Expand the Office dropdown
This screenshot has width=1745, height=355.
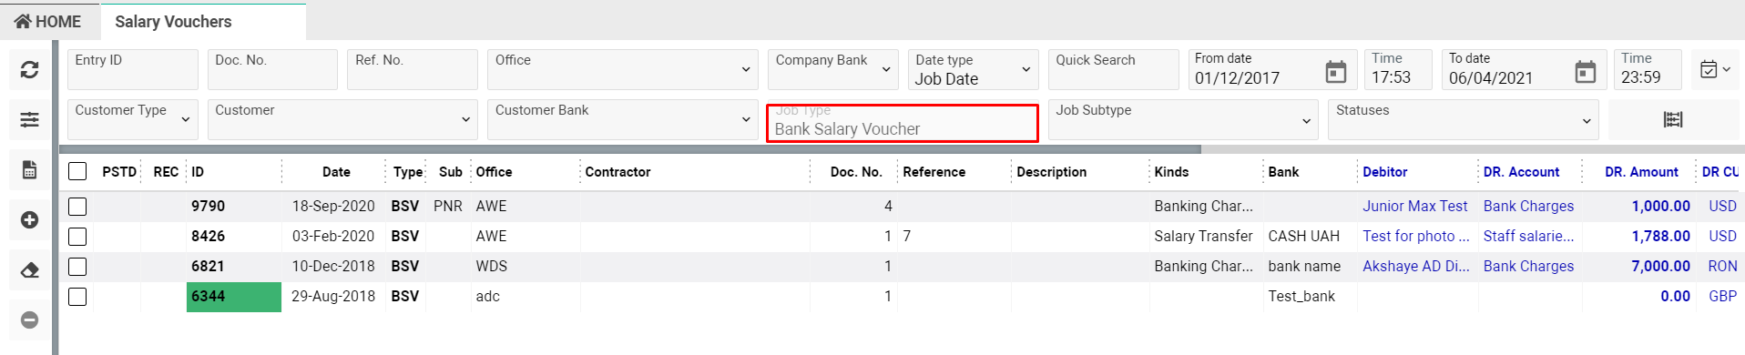623,69
